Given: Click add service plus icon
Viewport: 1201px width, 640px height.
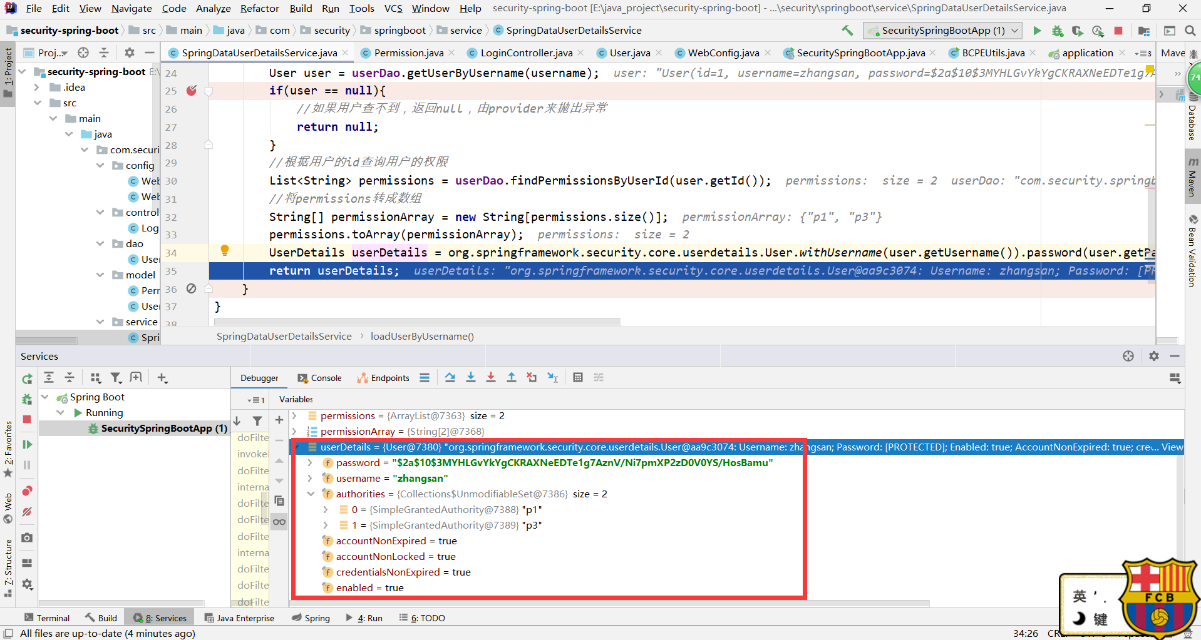Looking at the screenshot, I should tap(162, 377).
